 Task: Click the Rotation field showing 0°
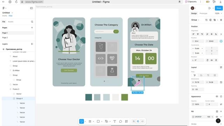[197, 60]
